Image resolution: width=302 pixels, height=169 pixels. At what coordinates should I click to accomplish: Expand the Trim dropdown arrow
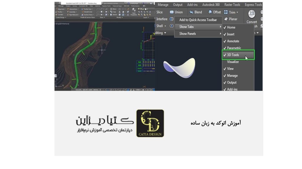[x=237, y=12]
